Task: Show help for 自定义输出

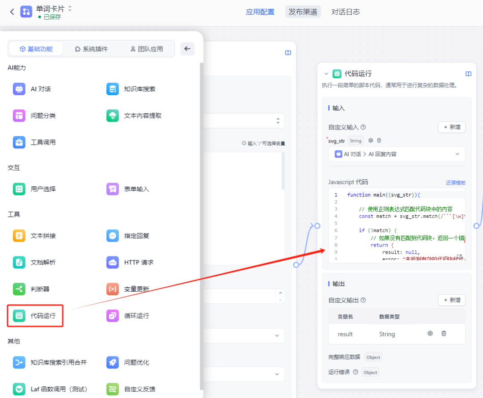Action: tap(363, 300)
